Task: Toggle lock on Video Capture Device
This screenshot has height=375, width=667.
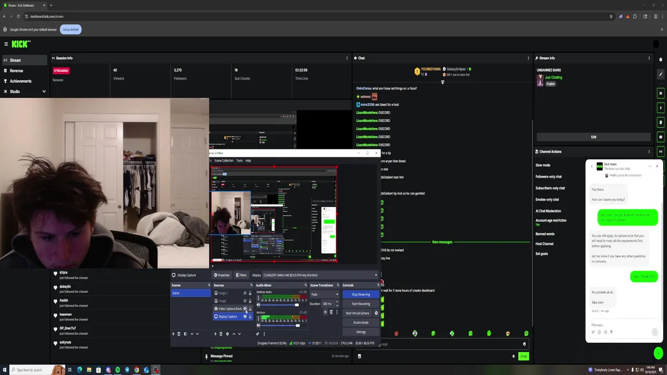Action: click(x=250, y=309)
